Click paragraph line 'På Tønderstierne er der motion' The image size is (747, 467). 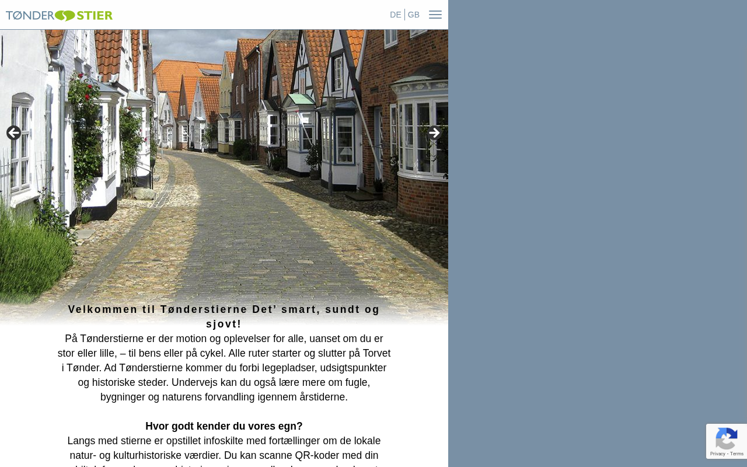tap(224, 339)
